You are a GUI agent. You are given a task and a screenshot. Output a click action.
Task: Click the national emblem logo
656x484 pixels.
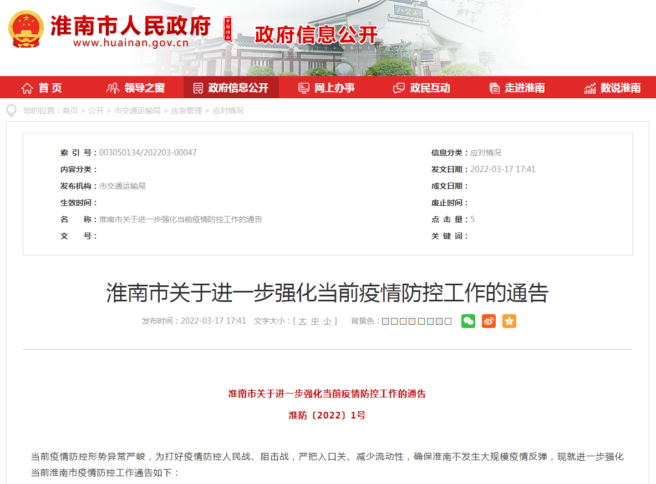(25, 29)
